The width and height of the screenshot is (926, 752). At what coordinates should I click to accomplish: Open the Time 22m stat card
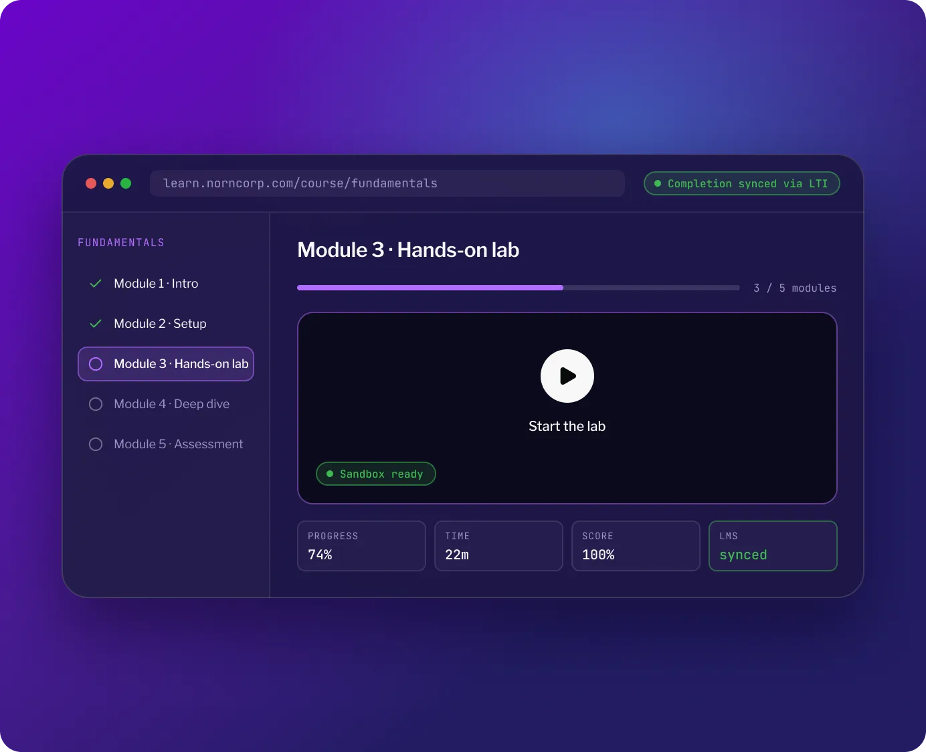point(498,546)
